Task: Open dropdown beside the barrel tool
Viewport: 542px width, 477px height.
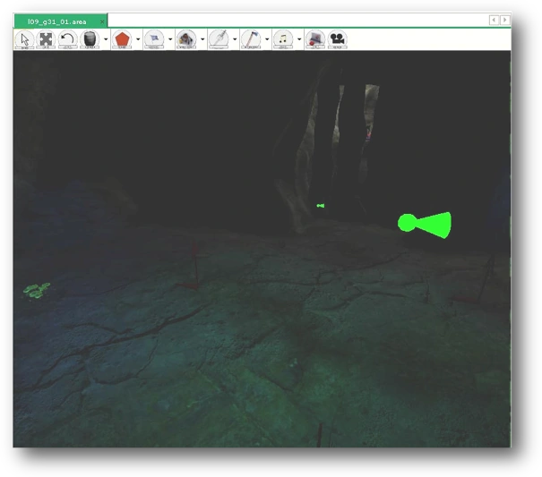Action: click(106, 39)
